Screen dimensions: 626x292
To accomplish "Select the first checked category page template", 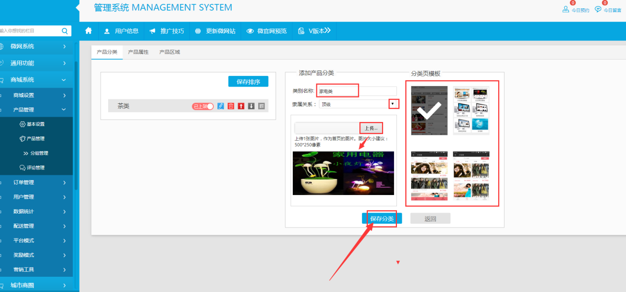I will pyautogui.click(x=429, y=110).
